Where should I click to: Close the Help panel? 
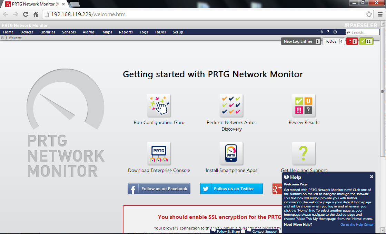tap(372, 177)
